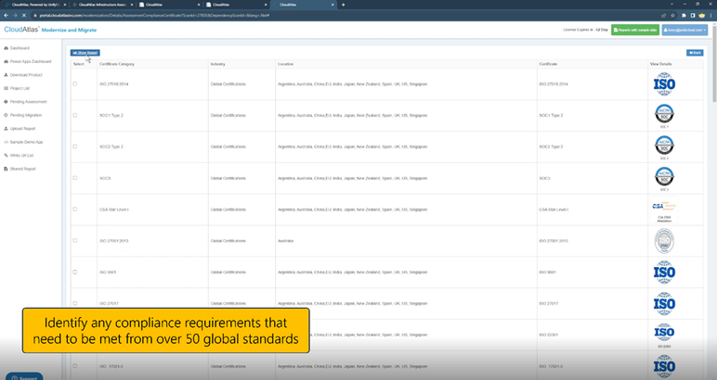Select the ISO 27018:2014 row checkbox
Viewport: 717px width, 380px height.
pyautogui.click(x=75, y=84)
